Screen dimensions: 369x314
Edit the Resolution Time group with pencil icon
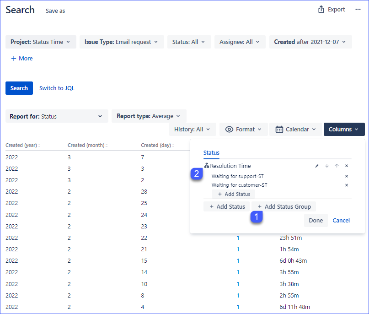[x=317, y=166]
